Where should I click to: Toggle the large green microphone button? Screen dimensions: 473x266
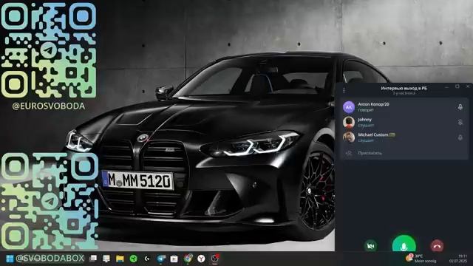tap(404, 244)
